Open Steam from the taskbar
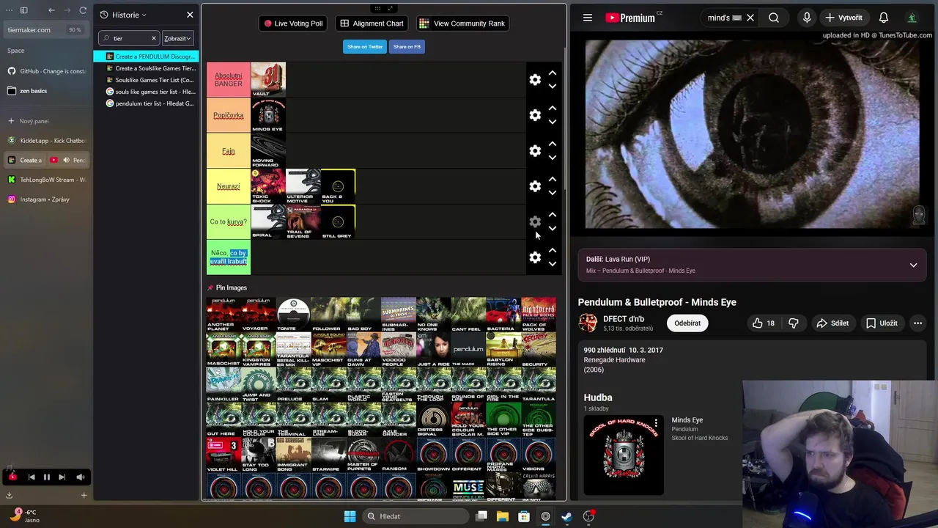 tap(566, 516)
